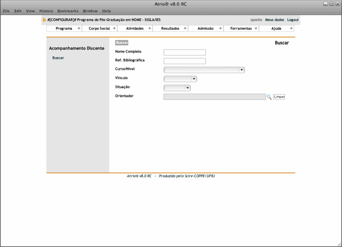The height and width of the screenshot is (247, 342).
Task: Open the Bookmarks menu
Action: point(68,11)
